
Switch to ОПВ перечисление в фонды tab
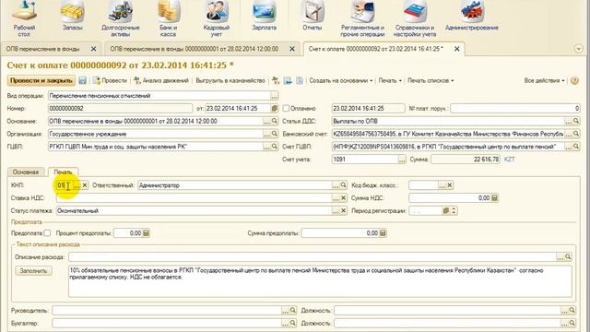click(42, 49)
